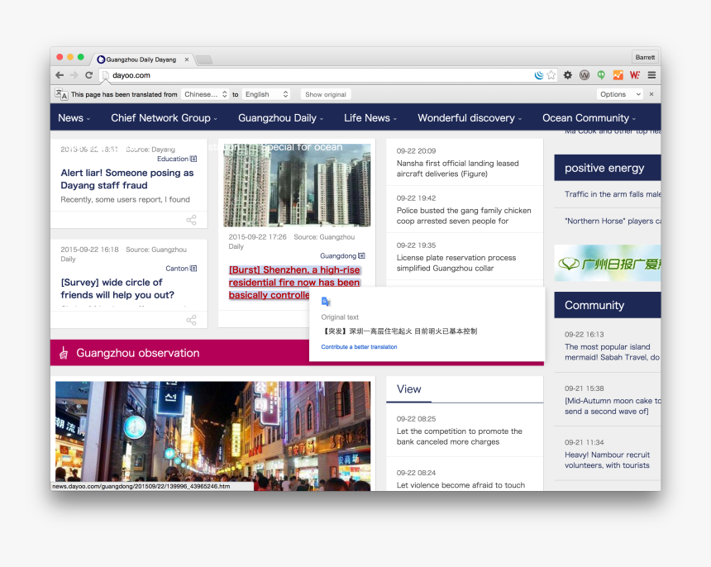This screenshot has width=711, height=567.
Task: Open the Alert liar Dayang staff fraud headline
Action: point(127,179)
